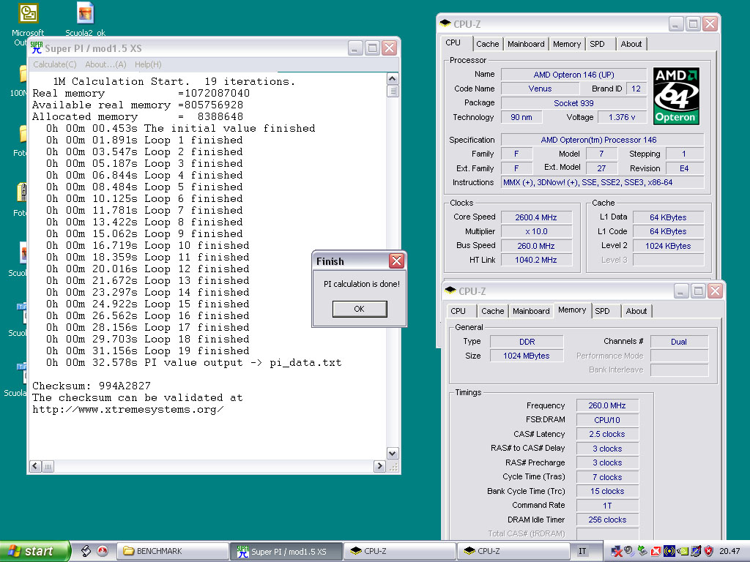Click the processor Name field "AMD Opteron 146 (UP)"
This screenshot has height=562, width=750.
tap(573, 75)
